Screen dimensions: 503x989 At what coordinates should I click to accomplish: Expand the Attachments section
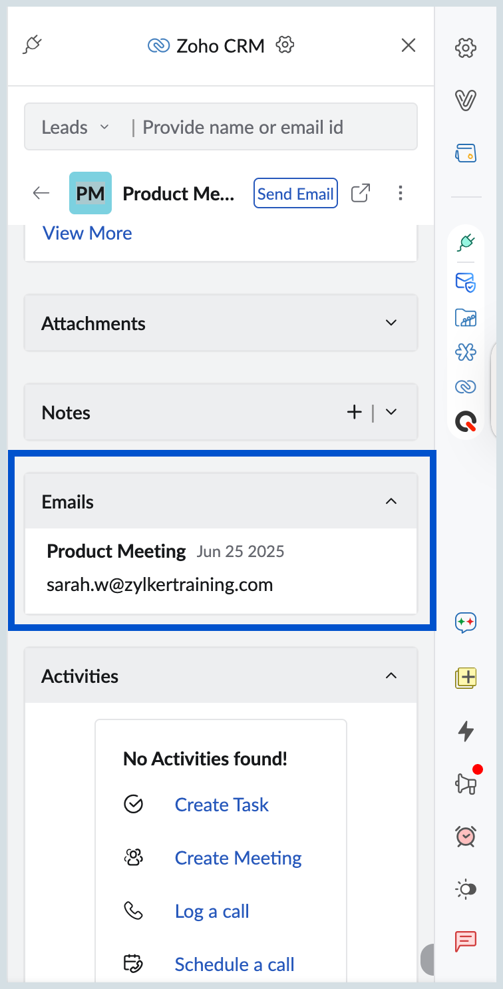pos(391,323)
